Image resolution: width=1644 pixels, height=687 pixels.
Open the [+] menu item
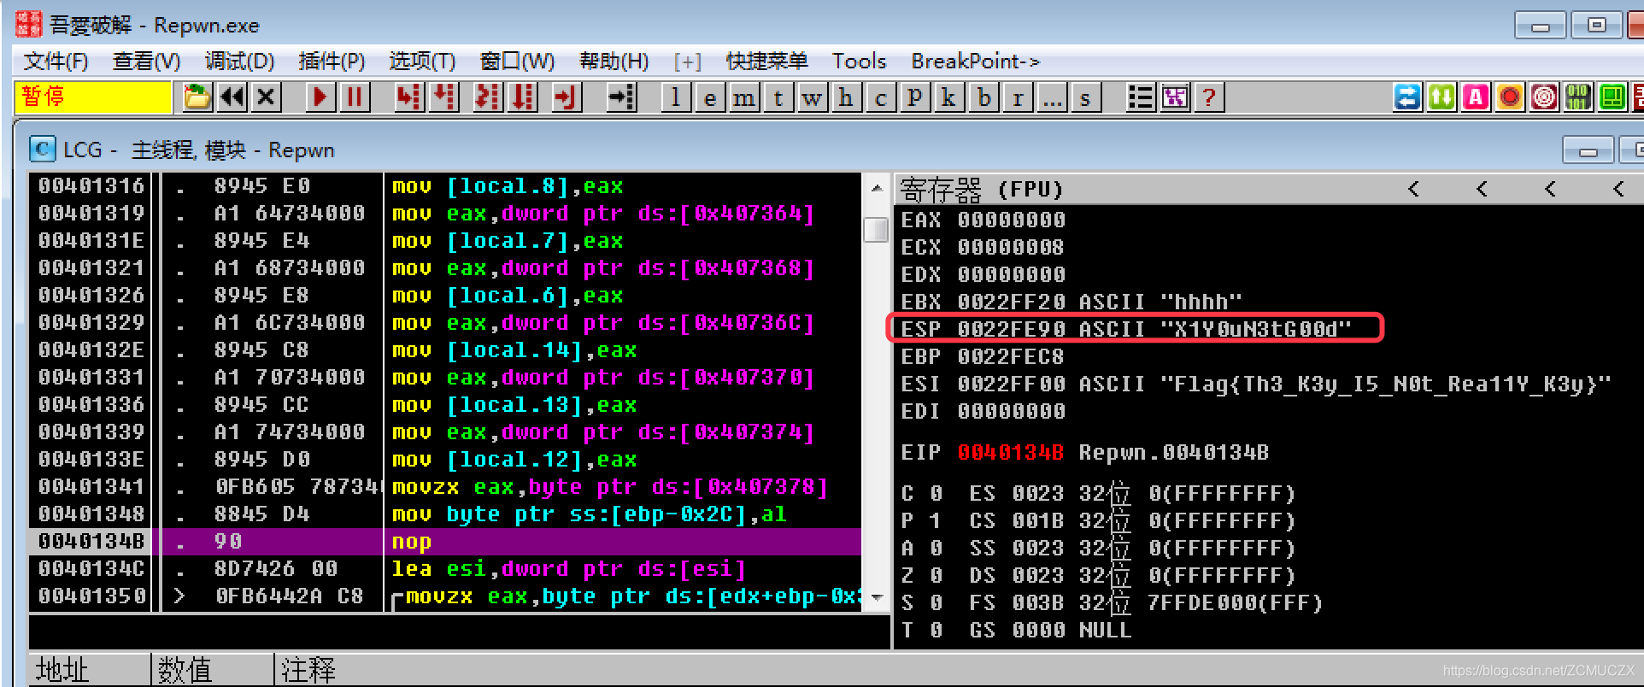[687, 62]
